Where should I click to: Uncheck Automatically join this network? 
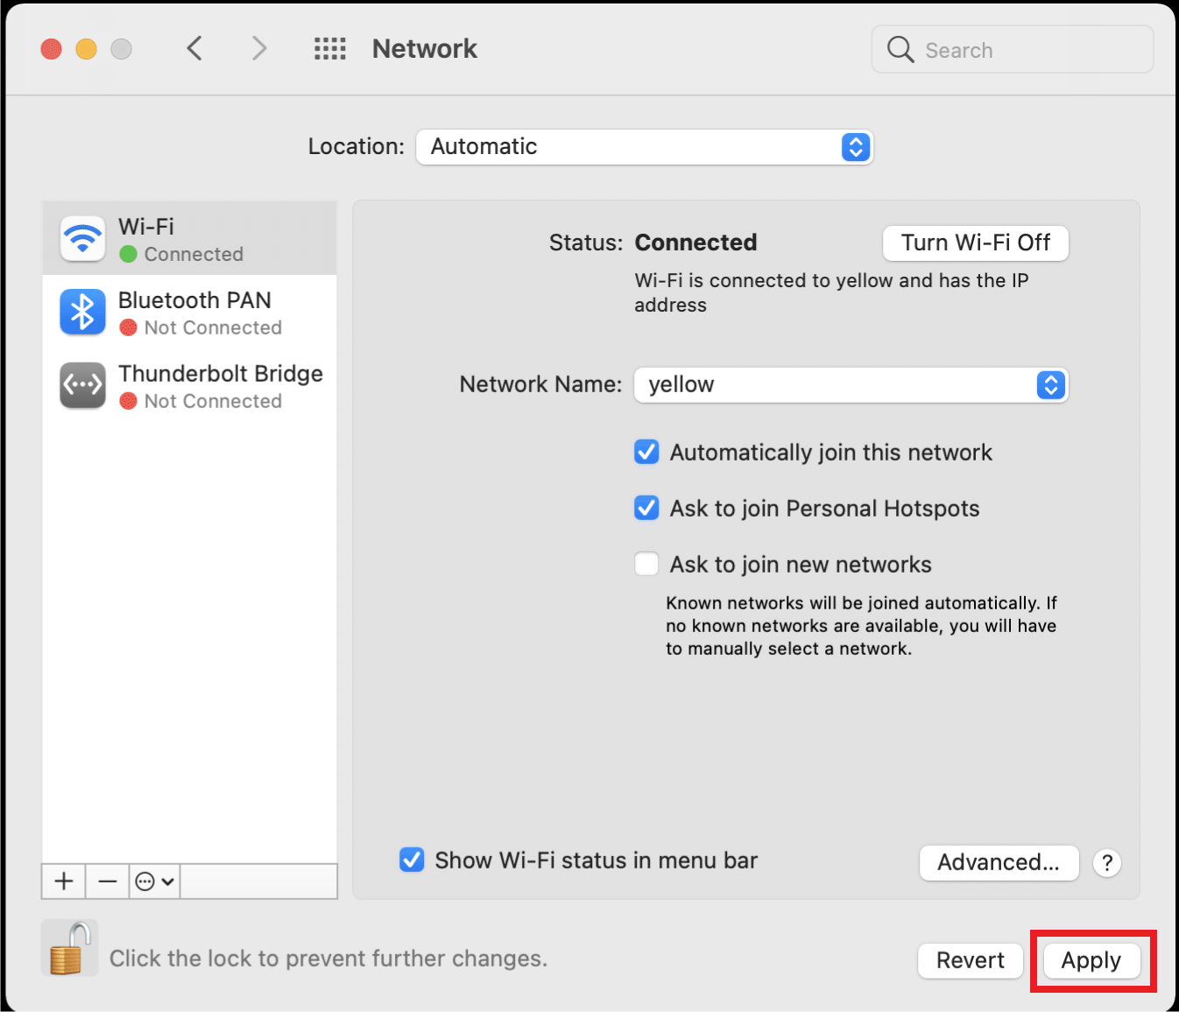(x=646, y=453)
